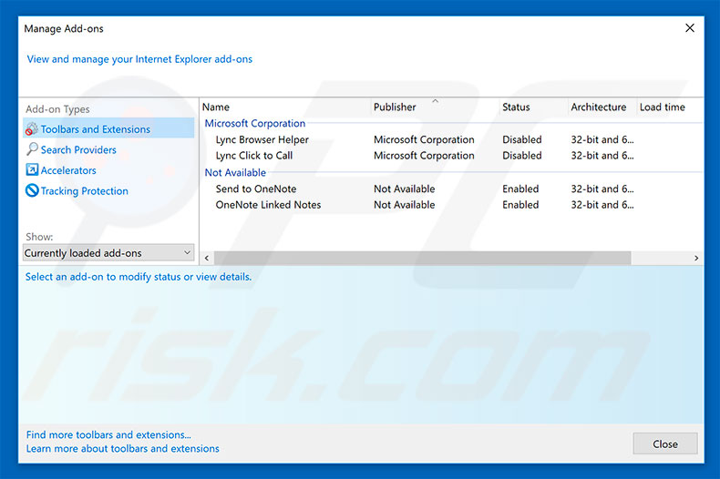Image resolution: width=720 pixels, height=479 pixels.
Task: Click the Status column header
Action: [516, 107]
